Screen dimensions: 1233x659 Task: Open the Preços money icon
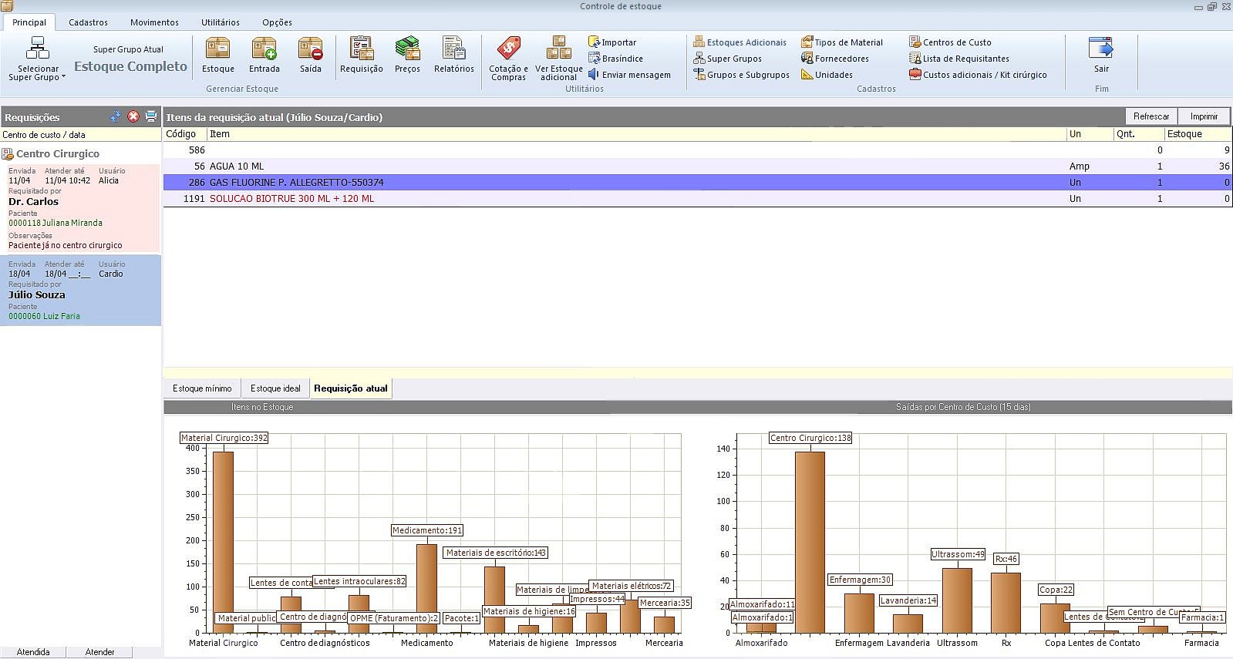(407, 55)
